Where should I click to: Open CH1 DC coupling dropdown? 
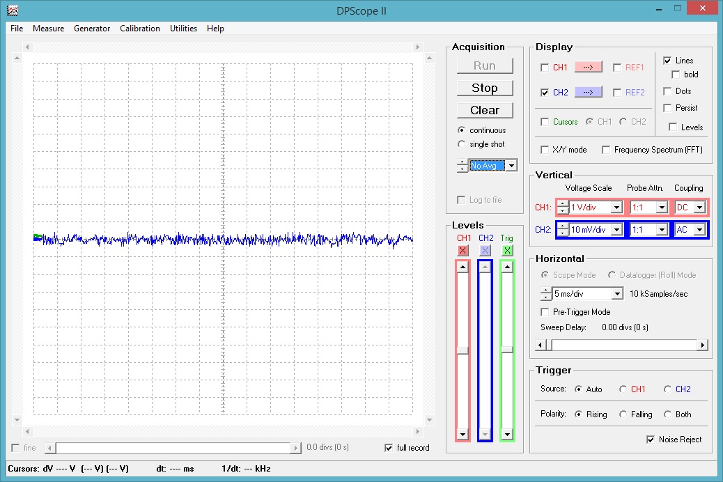(x=700, y=208)
